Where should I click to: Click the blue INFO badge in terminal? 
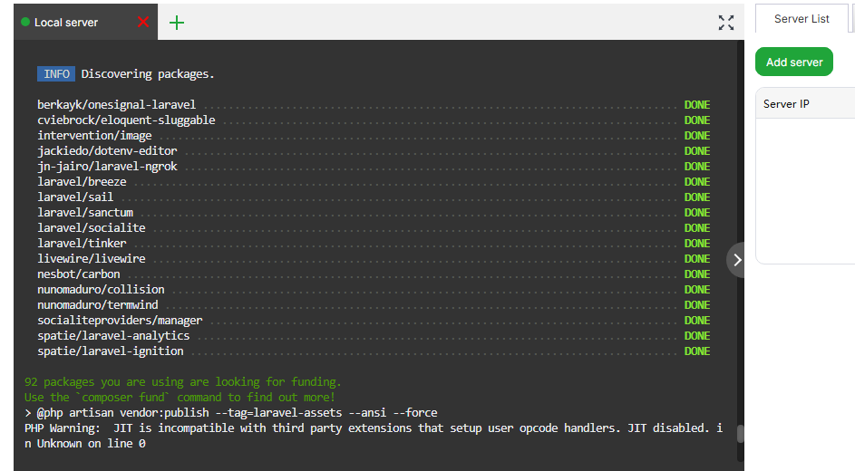[56, 74]
